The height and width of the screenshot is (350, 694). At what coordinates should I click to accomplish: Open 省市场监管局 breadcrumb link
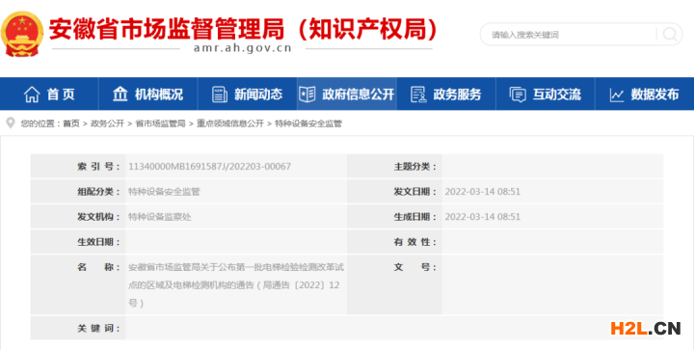pyautogui.click(x=160, y=123)
